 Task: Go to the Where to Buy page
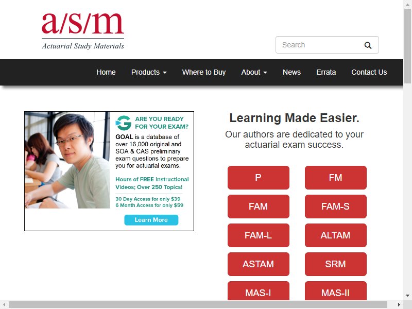pyautogui.click(x=204, y=72)
